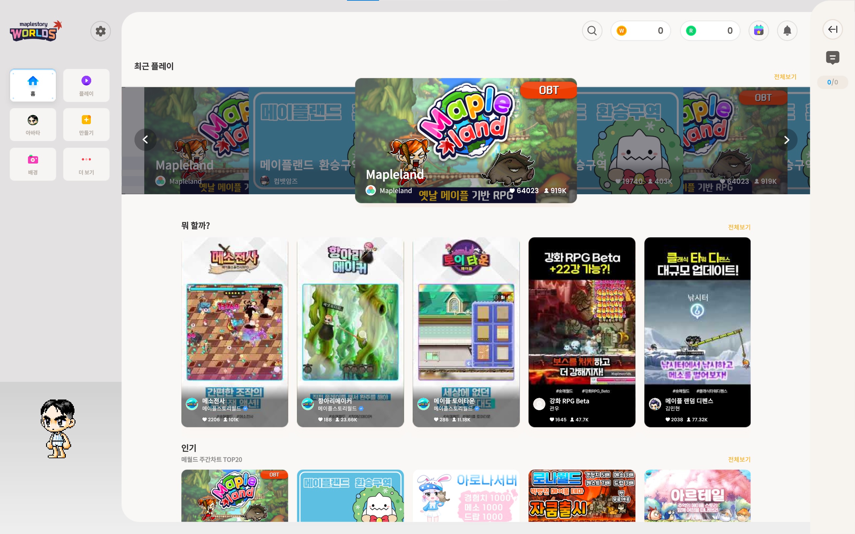Click 메이플 토이타운 creator profile icon
This screenshot has height=534, width=855.
tap(423, 404)
